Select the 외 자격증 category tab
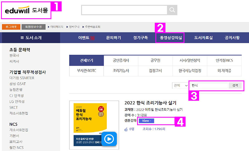Image resolution: width=249 pixels, height=151 pixels. tap(224, 71)
